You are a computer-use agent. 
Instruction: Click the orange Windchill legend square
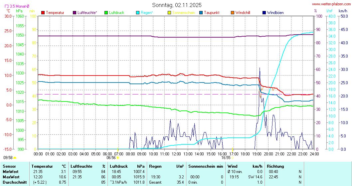233,13
